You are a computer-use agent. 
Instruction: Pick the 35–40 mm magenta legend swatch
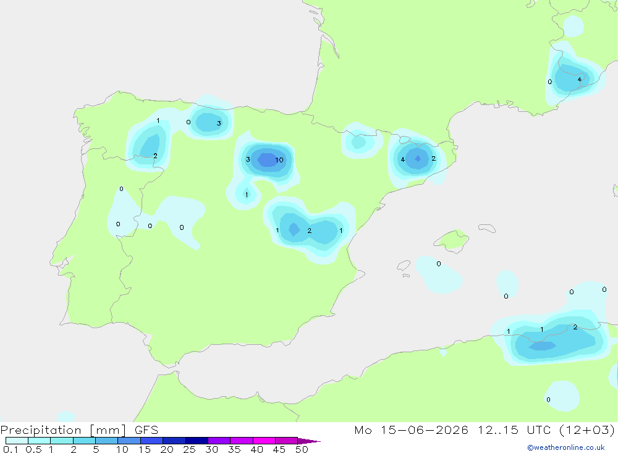pos(242,441)
